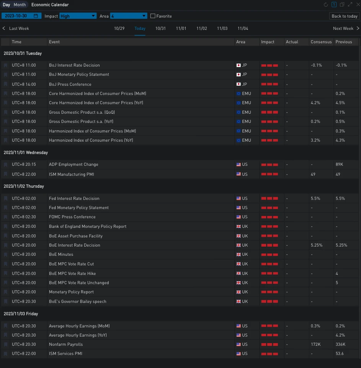Bookmark the Nonfarm Payrolls event
This screenshot has height=368, width=361.
(5, 345)
